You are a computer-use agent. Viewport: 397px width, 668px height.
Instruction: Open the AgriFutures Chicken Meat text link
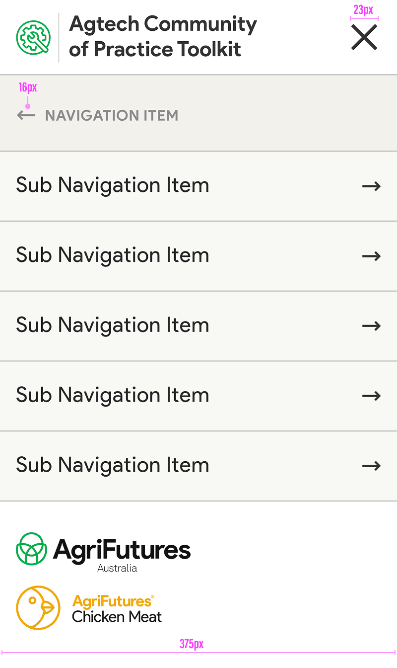coord(117,609)
